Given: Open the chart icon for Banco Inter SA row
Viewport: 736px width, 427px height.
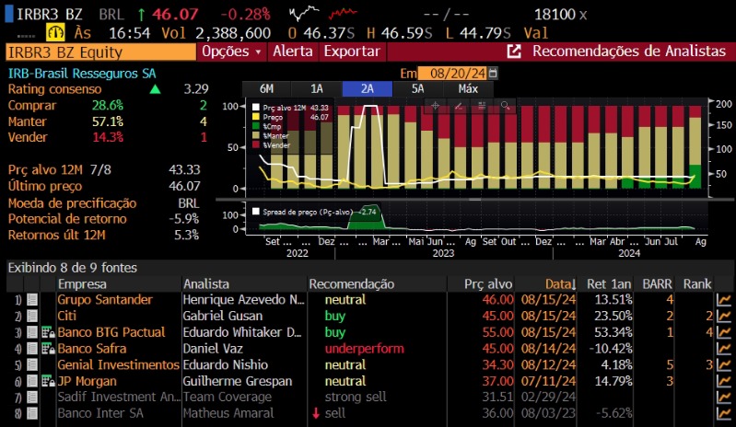Looking at the screenshot, I should coord(724,413).
